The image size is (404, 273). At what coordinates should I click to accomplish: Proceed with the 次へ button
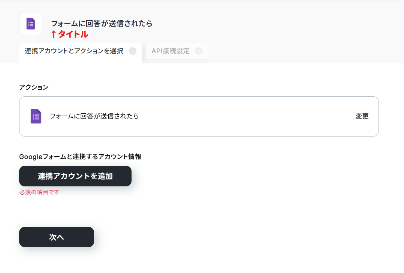coord(57,237)
